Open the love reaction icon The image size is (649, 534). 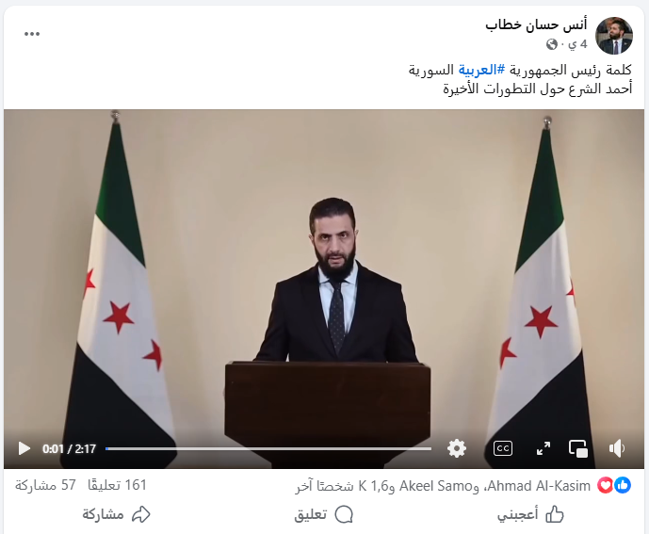pos(605,485)
